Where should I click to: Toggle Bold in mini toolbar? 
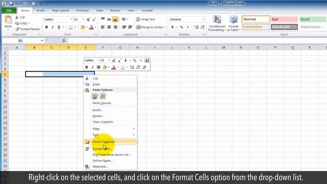point(86,67)
